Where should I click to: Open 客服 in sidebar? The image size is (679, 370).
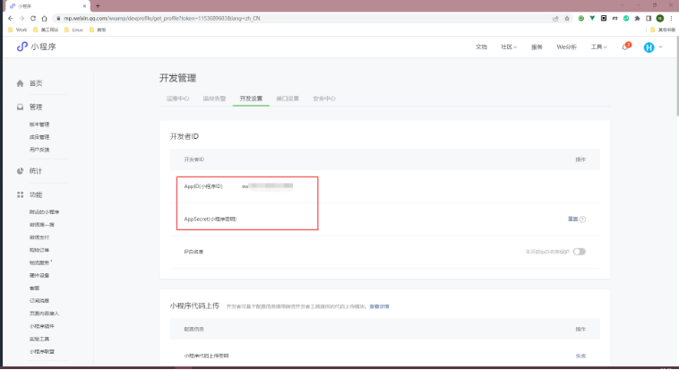34,288
